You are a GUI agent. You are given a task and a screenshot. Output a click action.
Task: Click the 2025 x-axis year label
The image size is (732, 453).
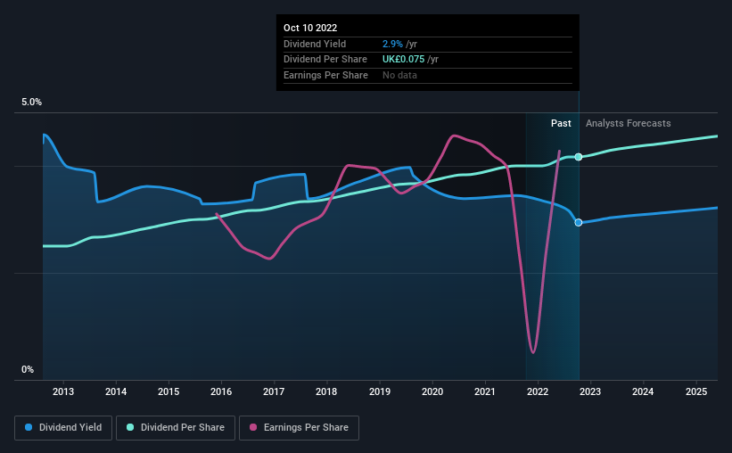pyautogui.click(x=696, y=391)
